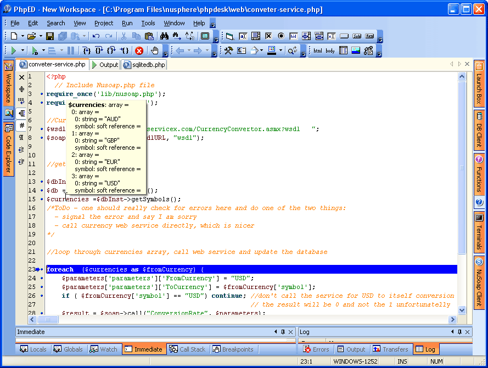Click the Paste clipboard toolbar icon
The width and height of the screenshot is (488, 368).
149,36
